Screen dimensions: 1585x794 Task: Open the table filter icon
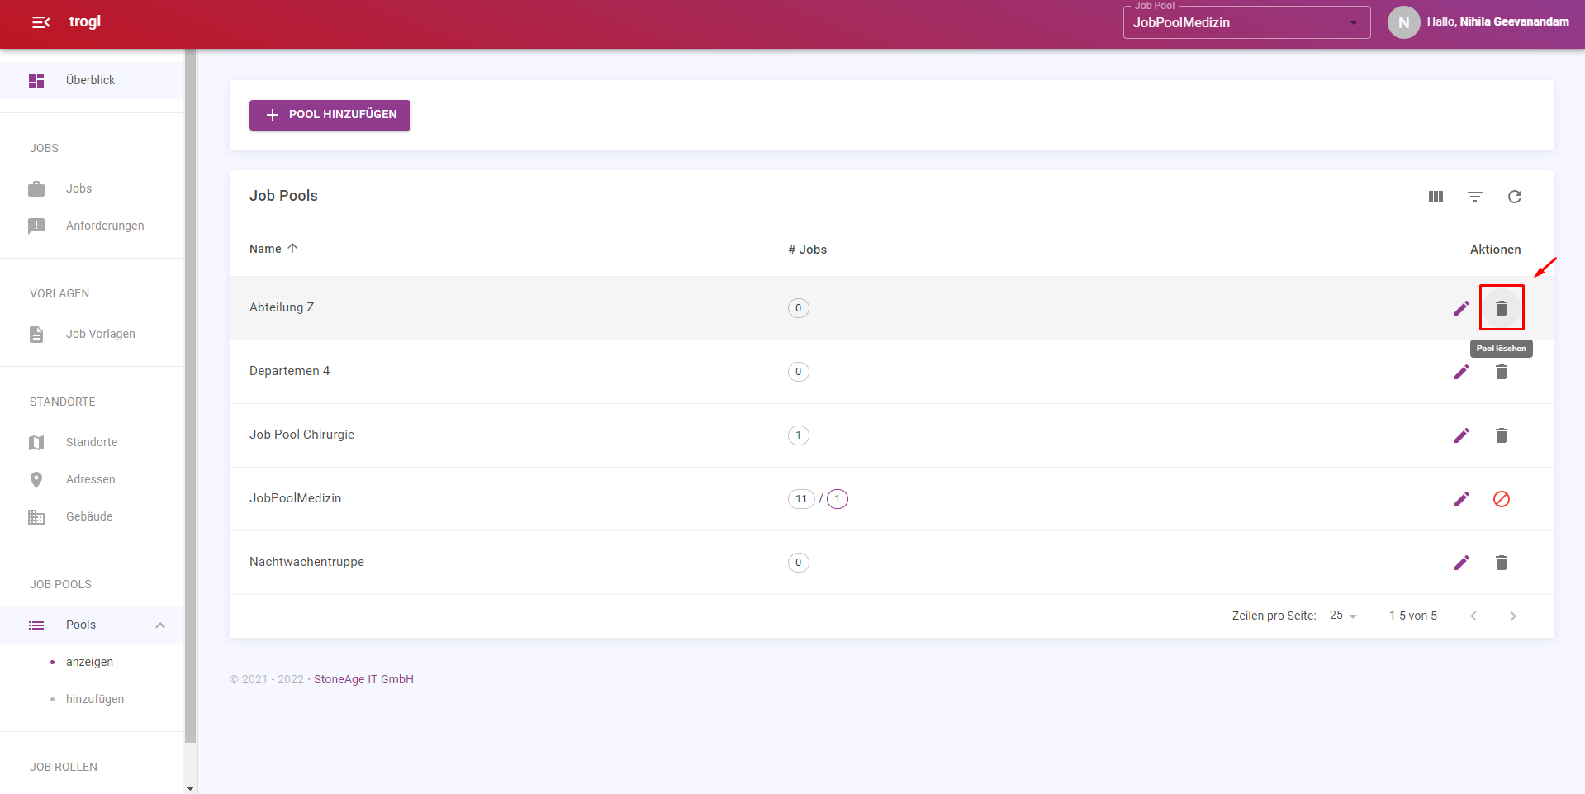pos(1475,196)
